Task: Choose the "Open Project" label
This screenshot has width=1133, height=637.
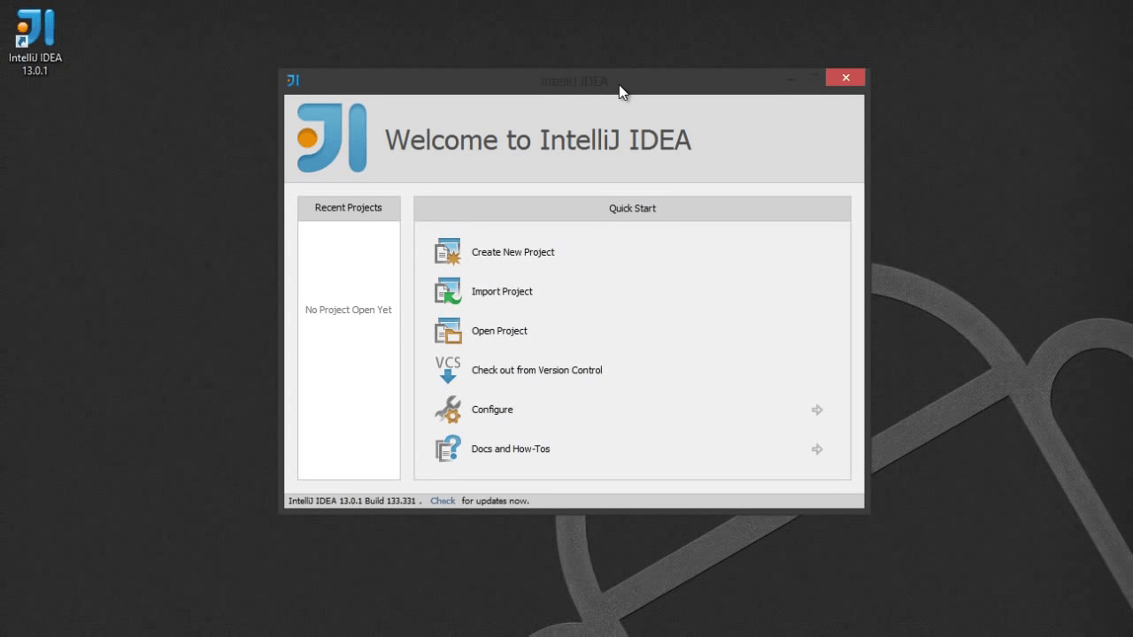Action: (499, 331)
